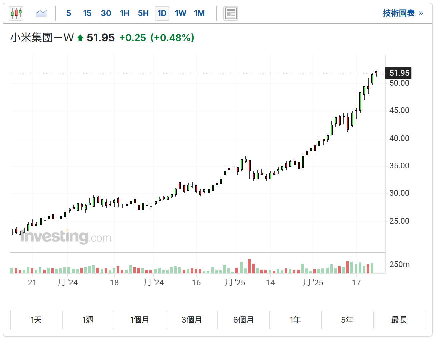Select the 1D daily interval
The height and width of the screenshot is (341, 435).
coord(162,13)
